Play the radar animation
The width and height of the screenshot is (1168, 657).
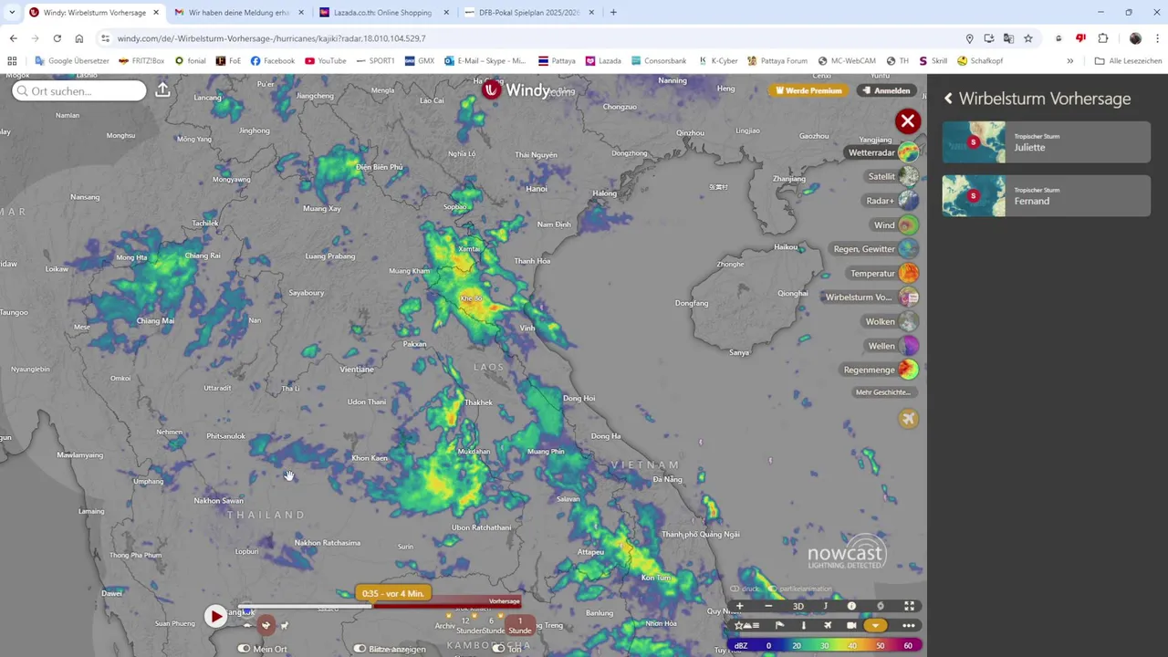coord(215,617)
